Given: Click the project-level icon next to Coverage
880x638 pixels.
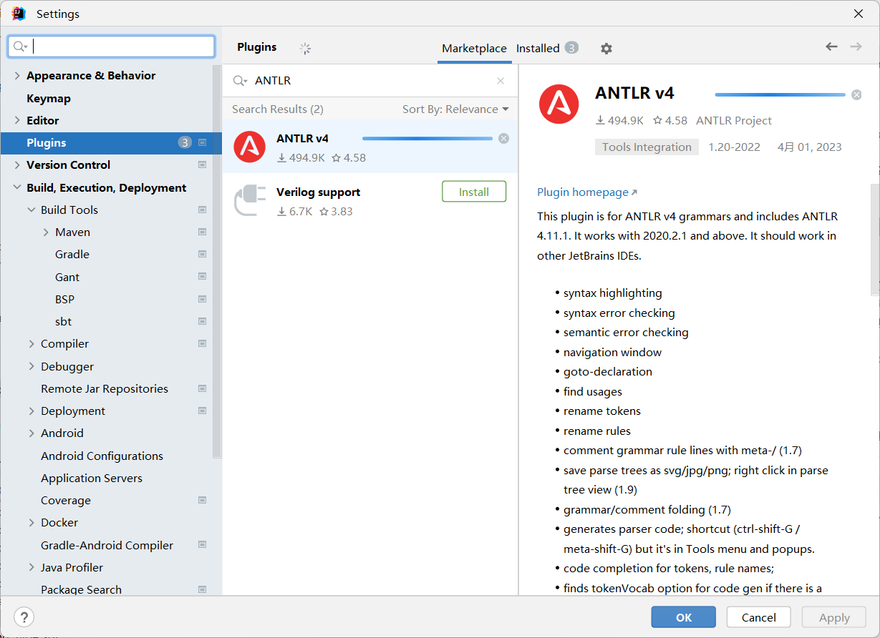Looking at the screenshot, I should point(203,501).
